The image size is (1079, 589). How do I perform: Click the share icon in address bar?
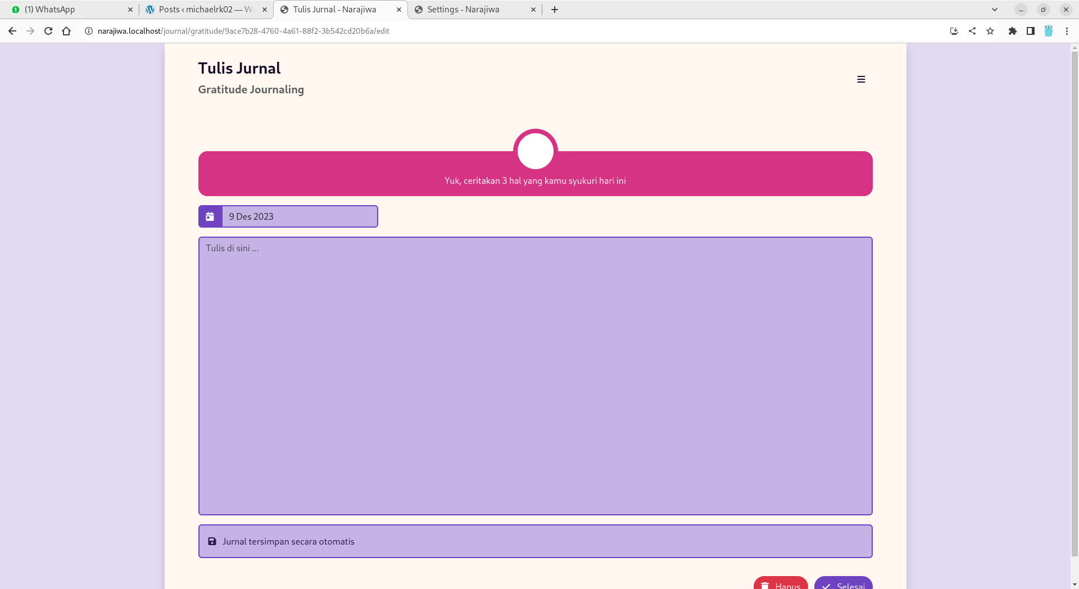[972, 31]
